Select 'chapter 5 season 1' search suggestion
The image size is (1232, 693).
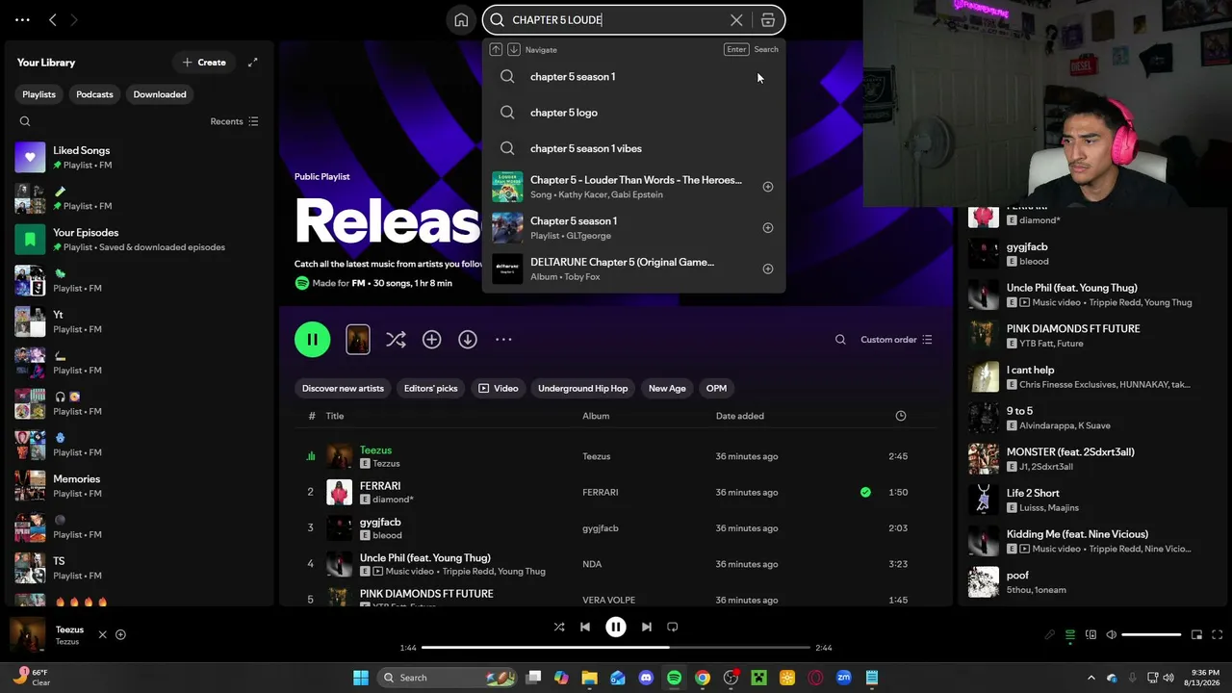(x=633, y=77)
